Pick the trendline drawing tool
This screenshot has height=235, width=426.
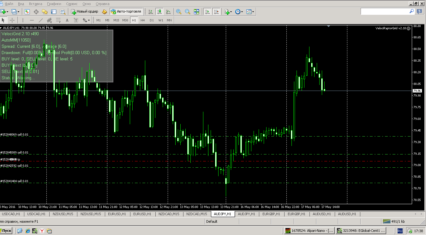40,20
